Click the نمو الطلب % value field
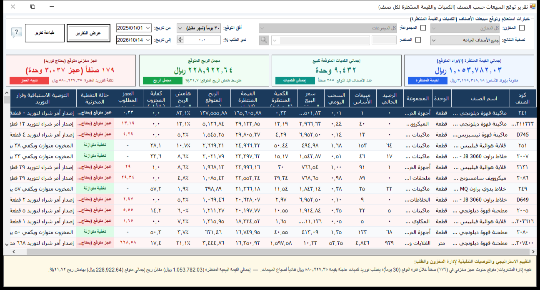540x290 pixels. (202, 40)
